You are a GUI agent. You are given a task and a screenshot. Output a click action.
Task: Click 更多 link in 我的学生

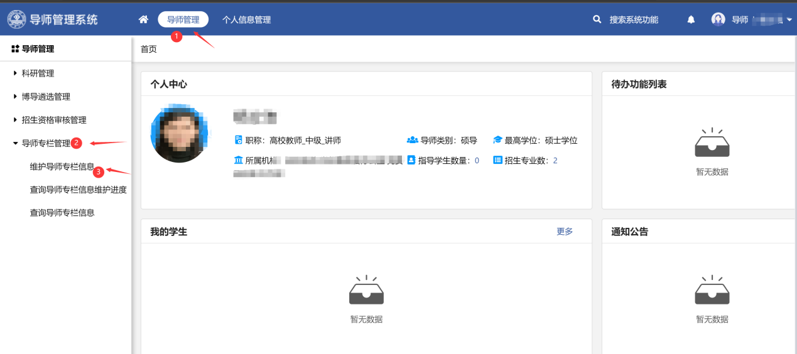click(x=565, y=232)
